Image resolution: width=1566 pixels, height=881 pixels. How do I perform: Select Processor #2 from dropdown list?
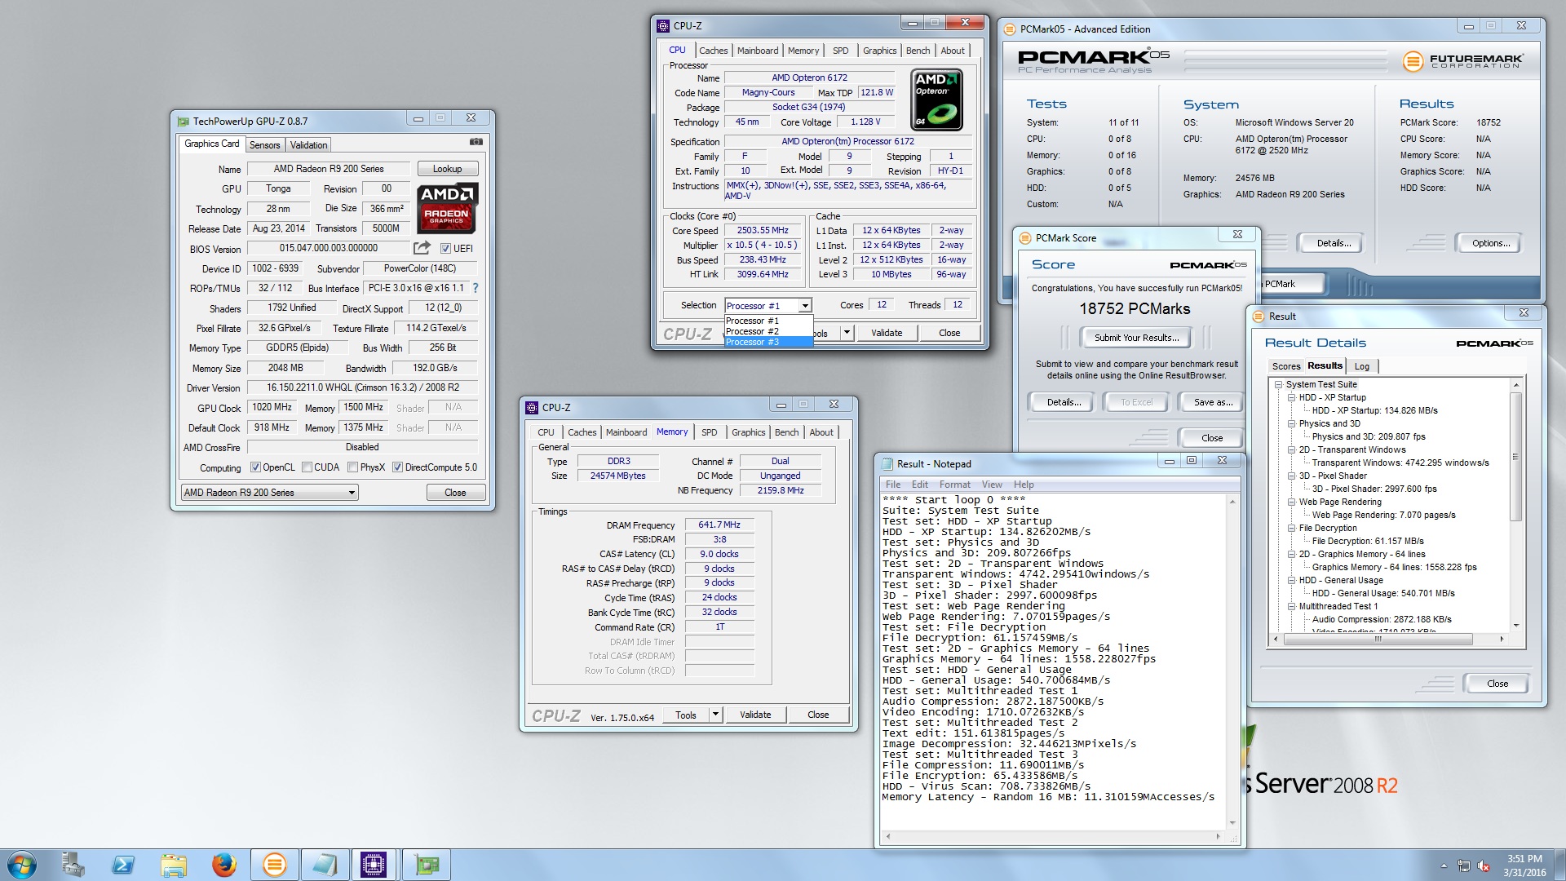[x=768, y=331]
